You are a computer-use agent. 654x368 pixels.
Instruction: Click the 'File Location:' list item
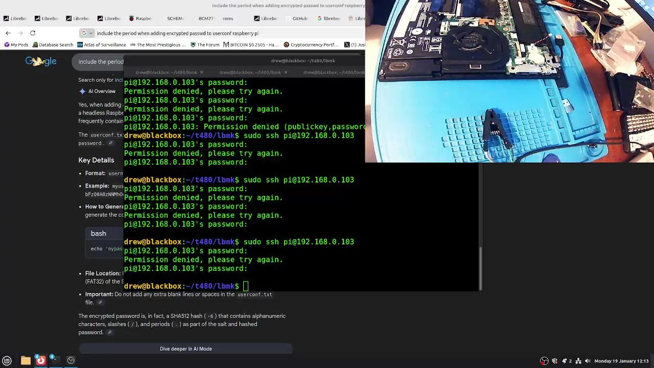pos(103,273)
